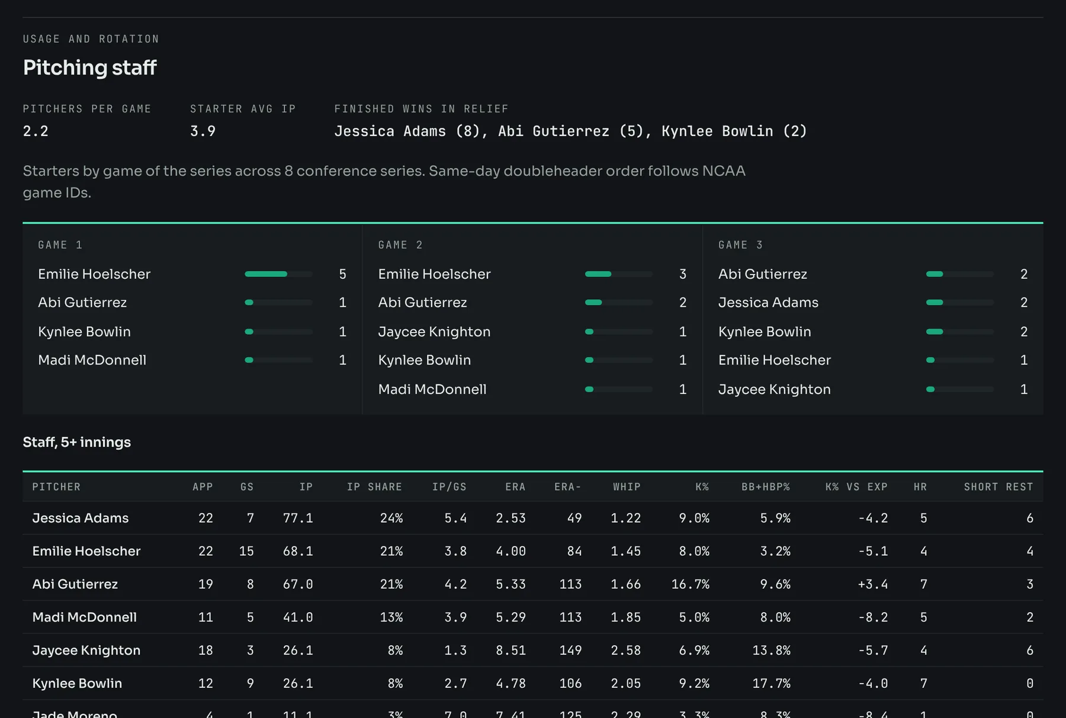The image size is (1066, 718).
Task: Click the WHIP column header
Action: click(627, 487)
